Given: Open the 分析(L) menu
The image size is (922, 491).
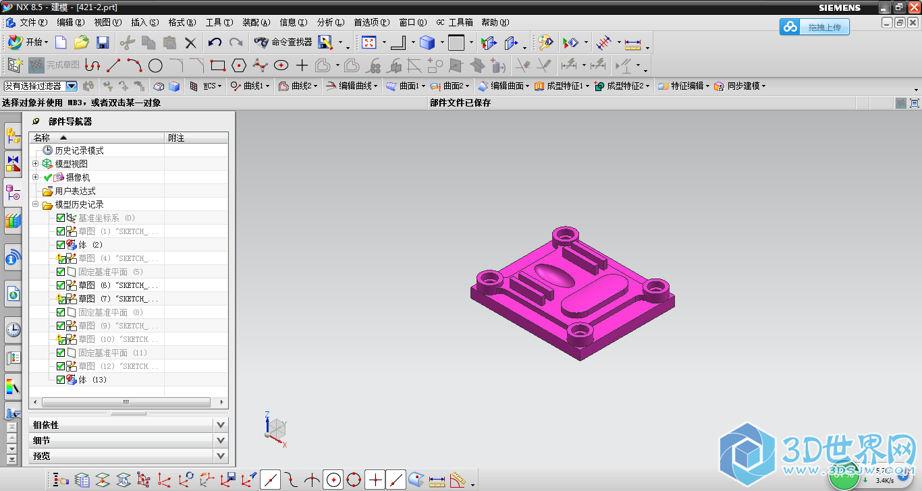Looking at the screenshot, I should pos(330,22).
